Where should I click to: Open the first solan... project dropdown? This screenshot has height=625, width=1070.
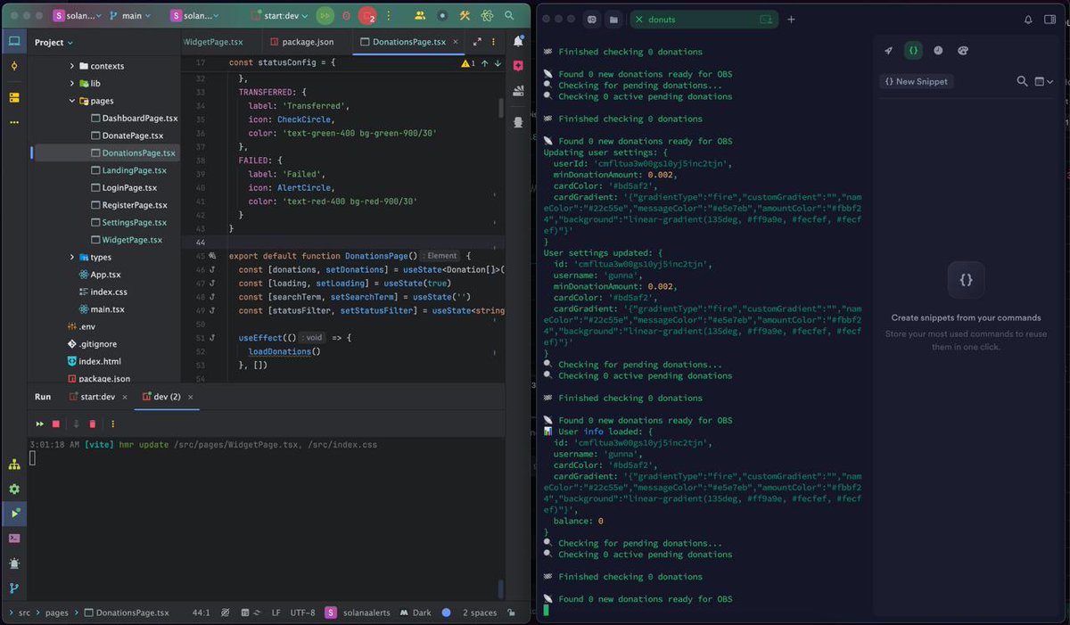tap(78, 16)
